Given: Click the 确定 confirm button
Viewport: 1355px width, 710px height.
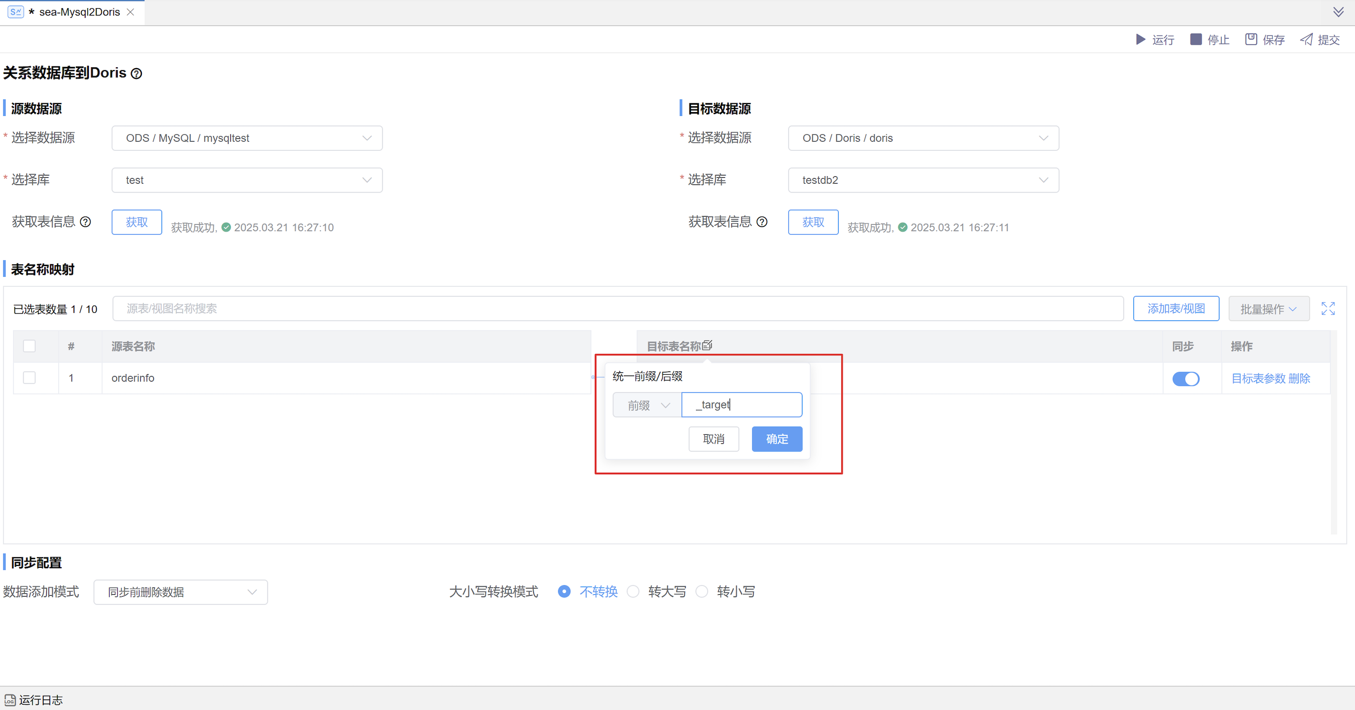Looking at the screenshot, I should (x=777, y=439).
